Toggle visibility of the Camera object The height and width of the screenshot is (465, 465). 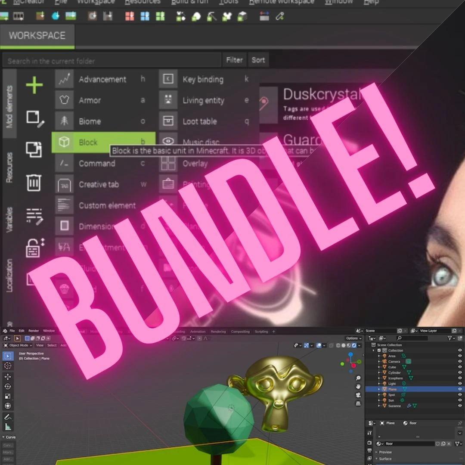point(460,362)
